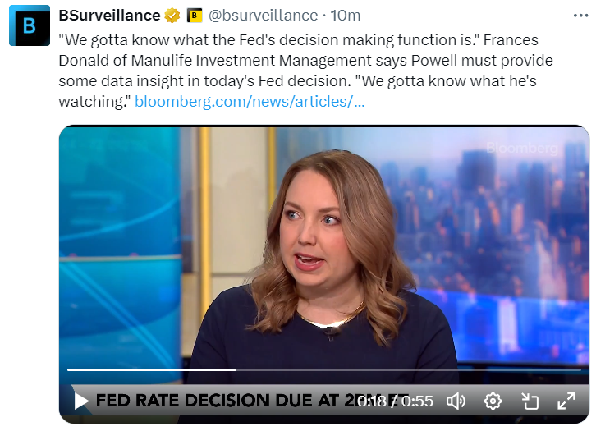
Task: Open the bloomberg.com news article link
Action: pyautogui.click(x=250, y=102)
